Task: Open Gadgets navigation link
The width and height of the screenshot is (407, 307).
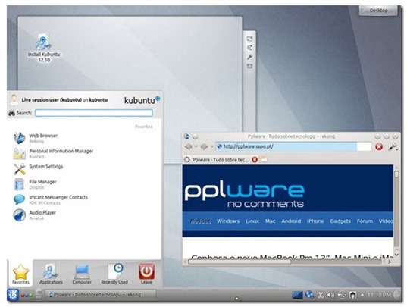Action: (x=340, y=221)
